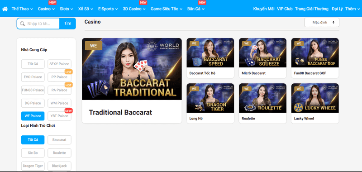Open the Thêm dropdown menu

[352, 9]
